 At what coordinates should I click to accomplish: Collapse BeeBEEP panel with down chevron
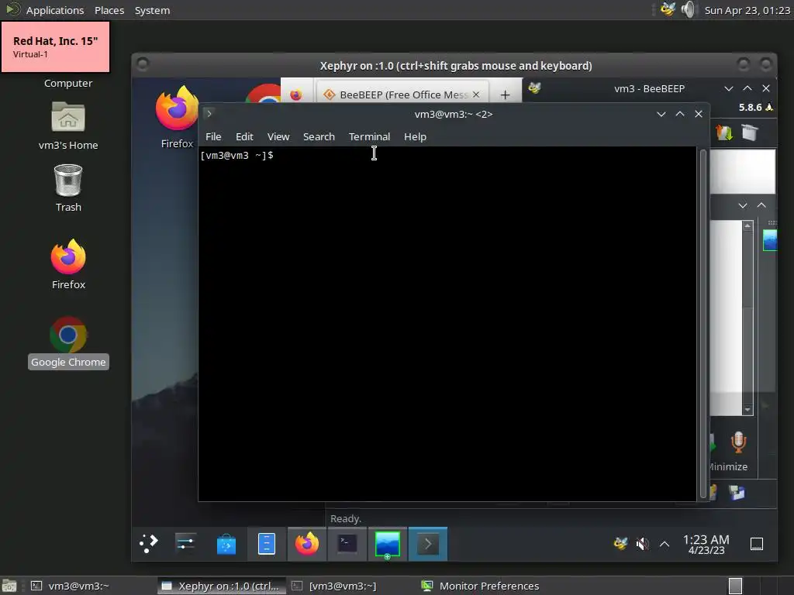[x=742, y=205]
